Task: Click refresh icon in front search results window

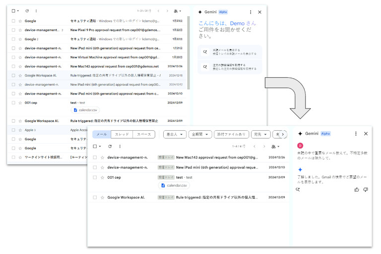Action: pos(110,146)
